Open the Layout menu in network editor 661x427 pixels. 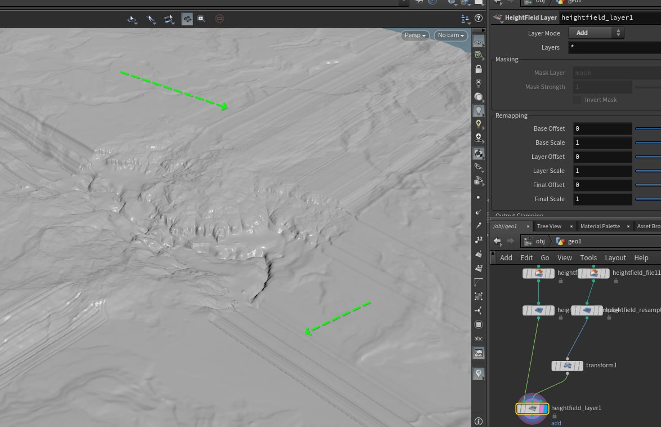tap(615, 258)
